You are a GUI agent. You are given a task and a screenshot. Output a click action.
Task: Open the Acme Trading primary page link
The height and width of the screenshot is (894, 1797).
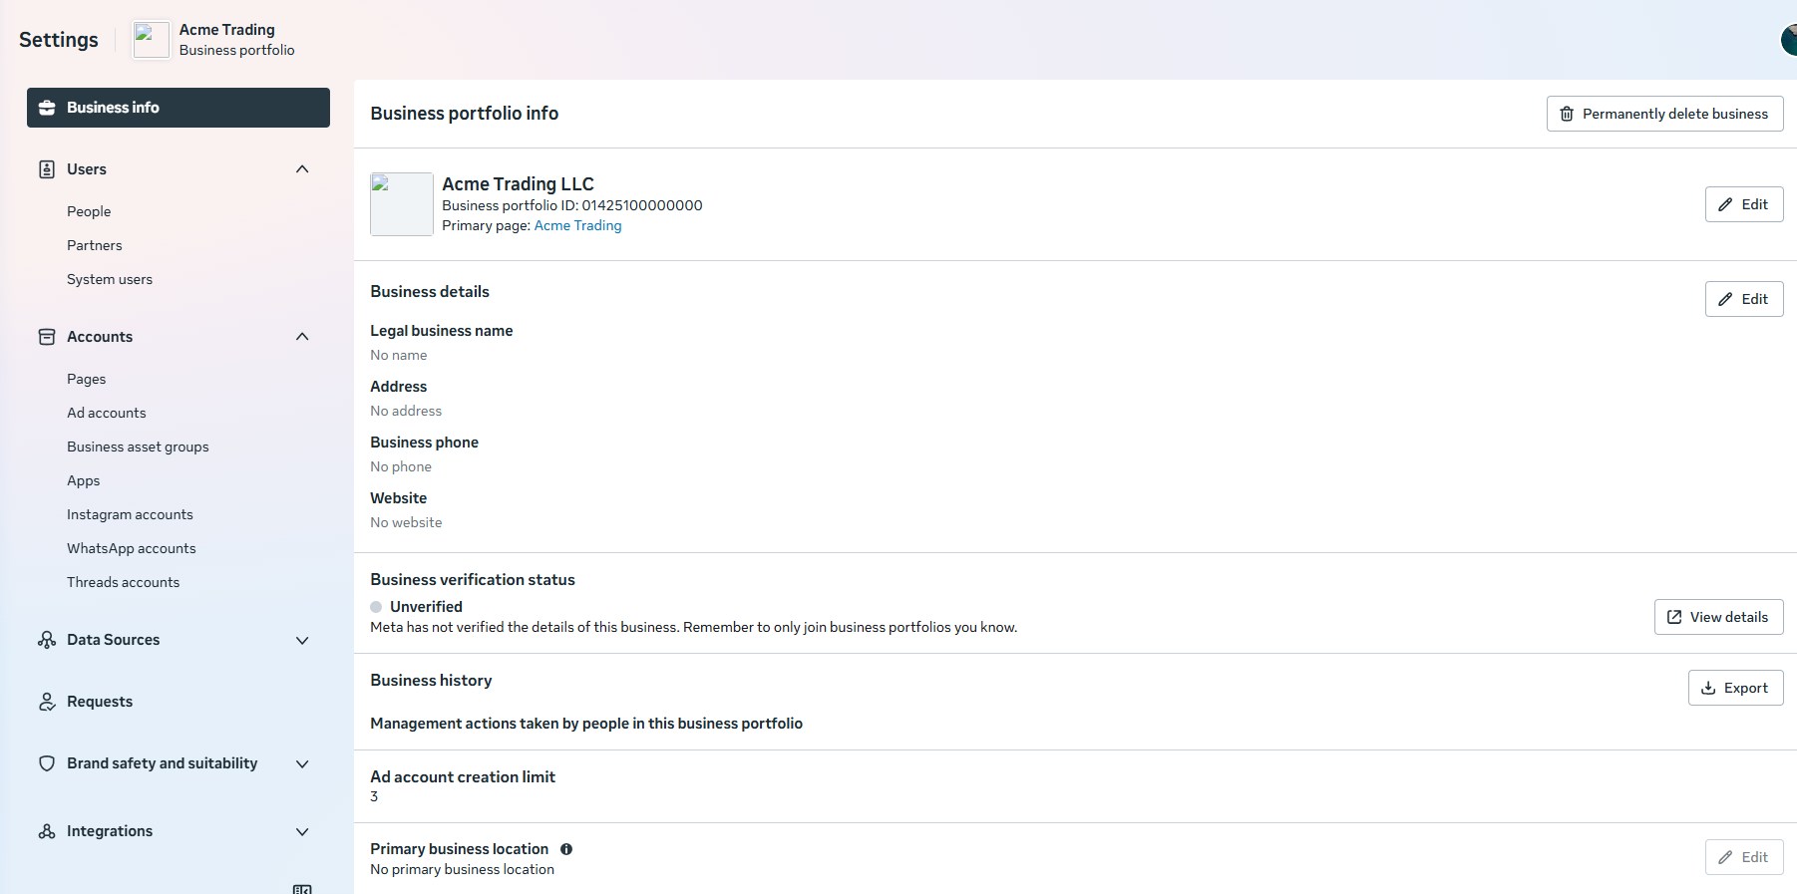coord(577,225)
